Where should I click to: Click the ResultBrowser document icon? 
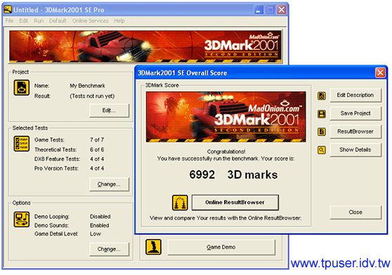click(322, 132)
